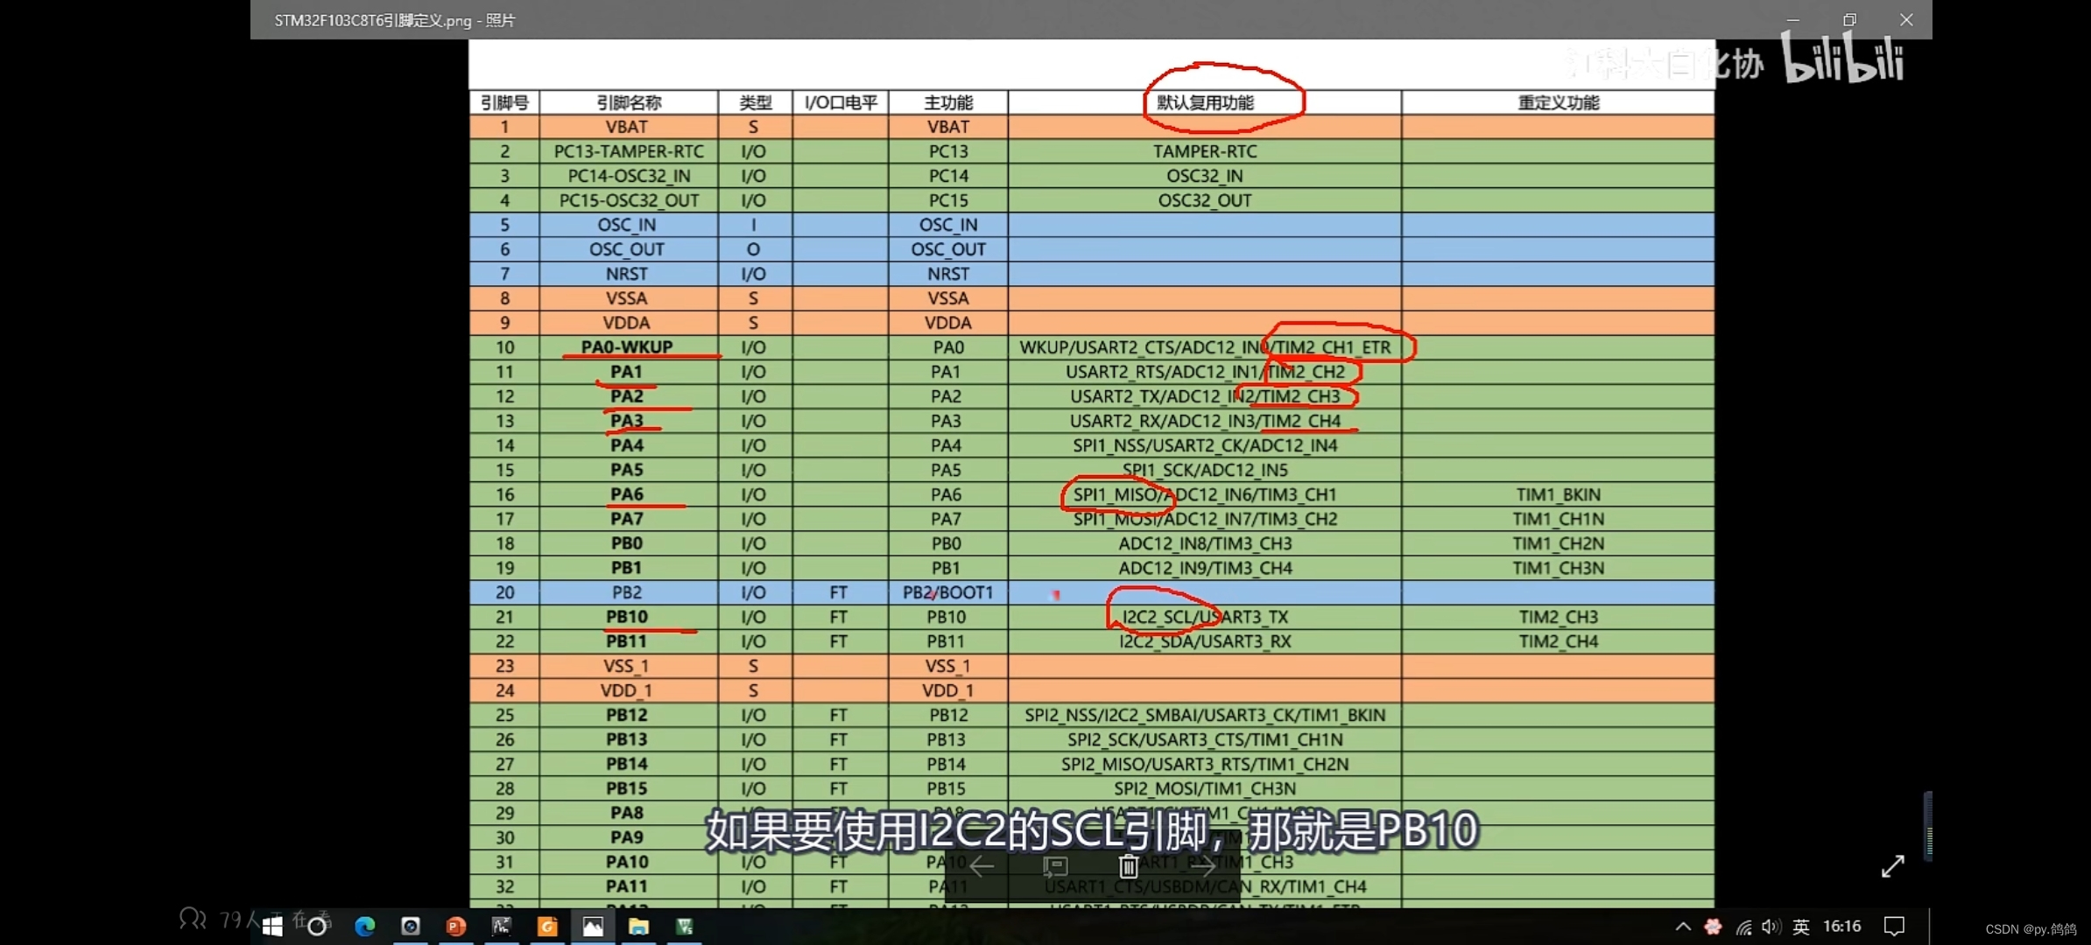Click the TIM2_CH3 remap cell of PB10
2091x945 pixels.
1559,617
